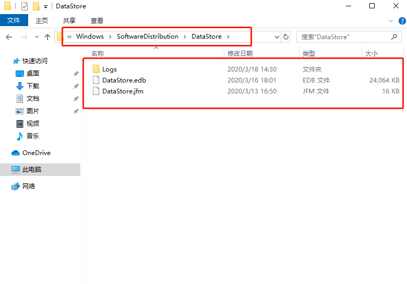This screenshot has width=407, height=284.
Task: Expand the ribbon with the chevron arrow
Action: (391, 20)
